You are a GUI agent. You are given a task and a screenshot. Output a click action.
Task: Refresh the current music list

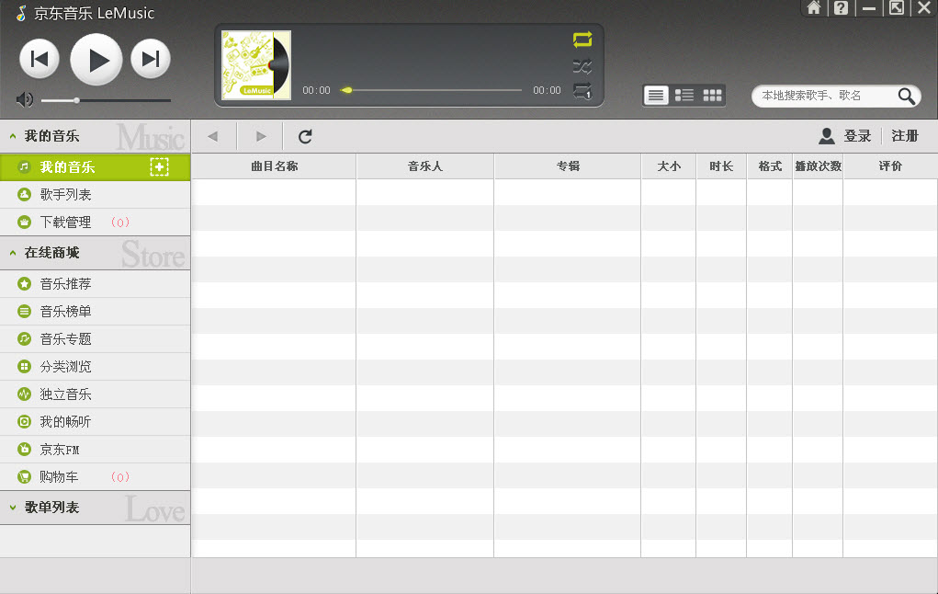(304, 135)
